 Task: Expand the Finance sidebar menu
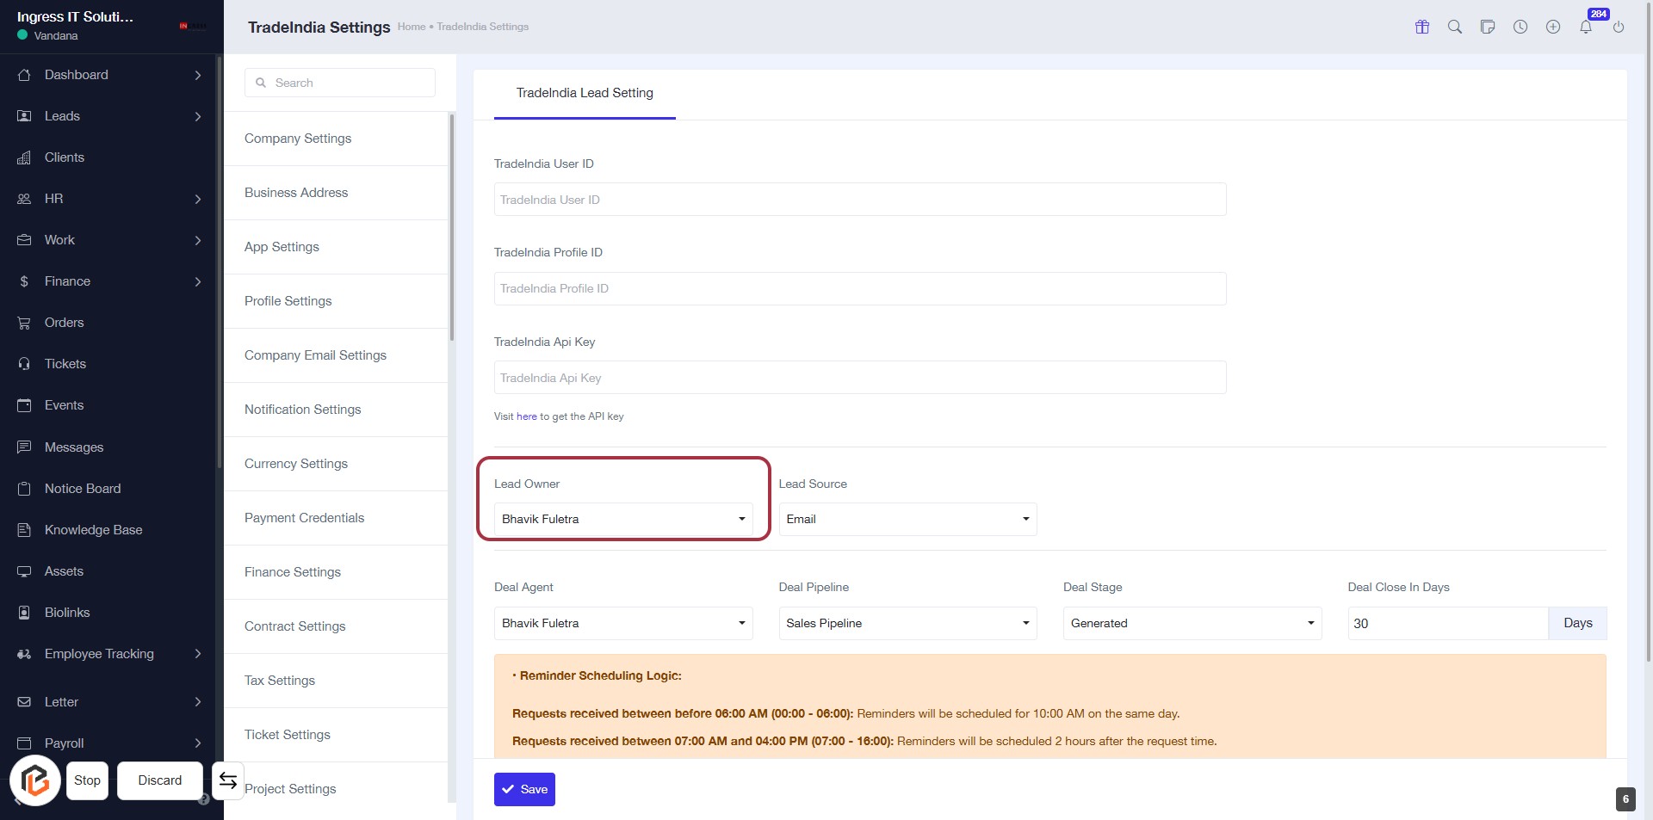pyautogui.click(x=109, y=281)
